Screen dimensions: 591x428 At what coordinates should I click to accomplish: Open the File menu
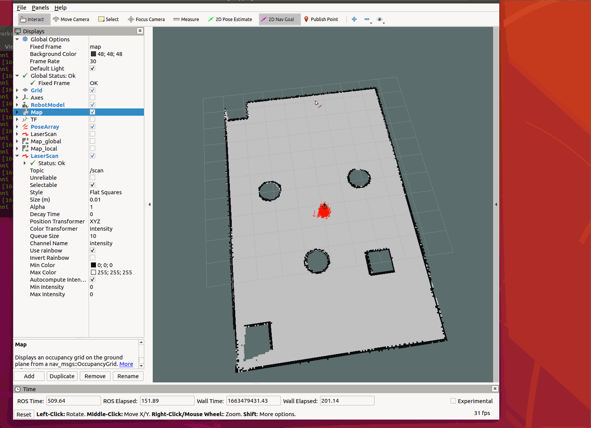(21, 8)
